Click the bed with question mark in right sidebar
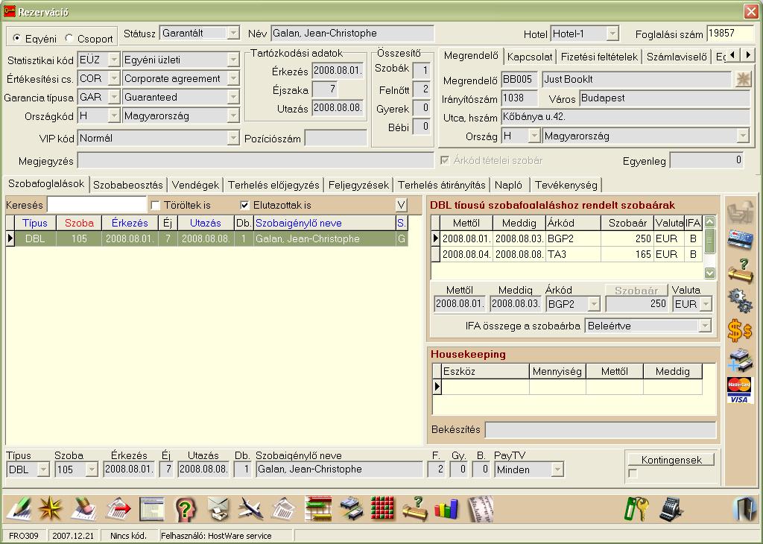 [740, 271]
